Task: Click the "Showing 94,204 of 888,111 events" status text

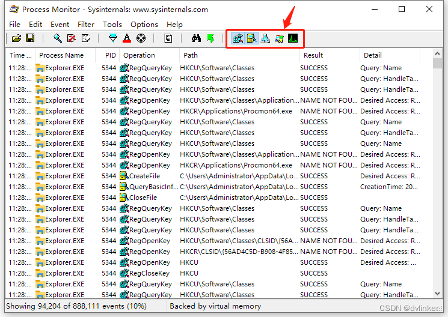Action: pos(76,306)
